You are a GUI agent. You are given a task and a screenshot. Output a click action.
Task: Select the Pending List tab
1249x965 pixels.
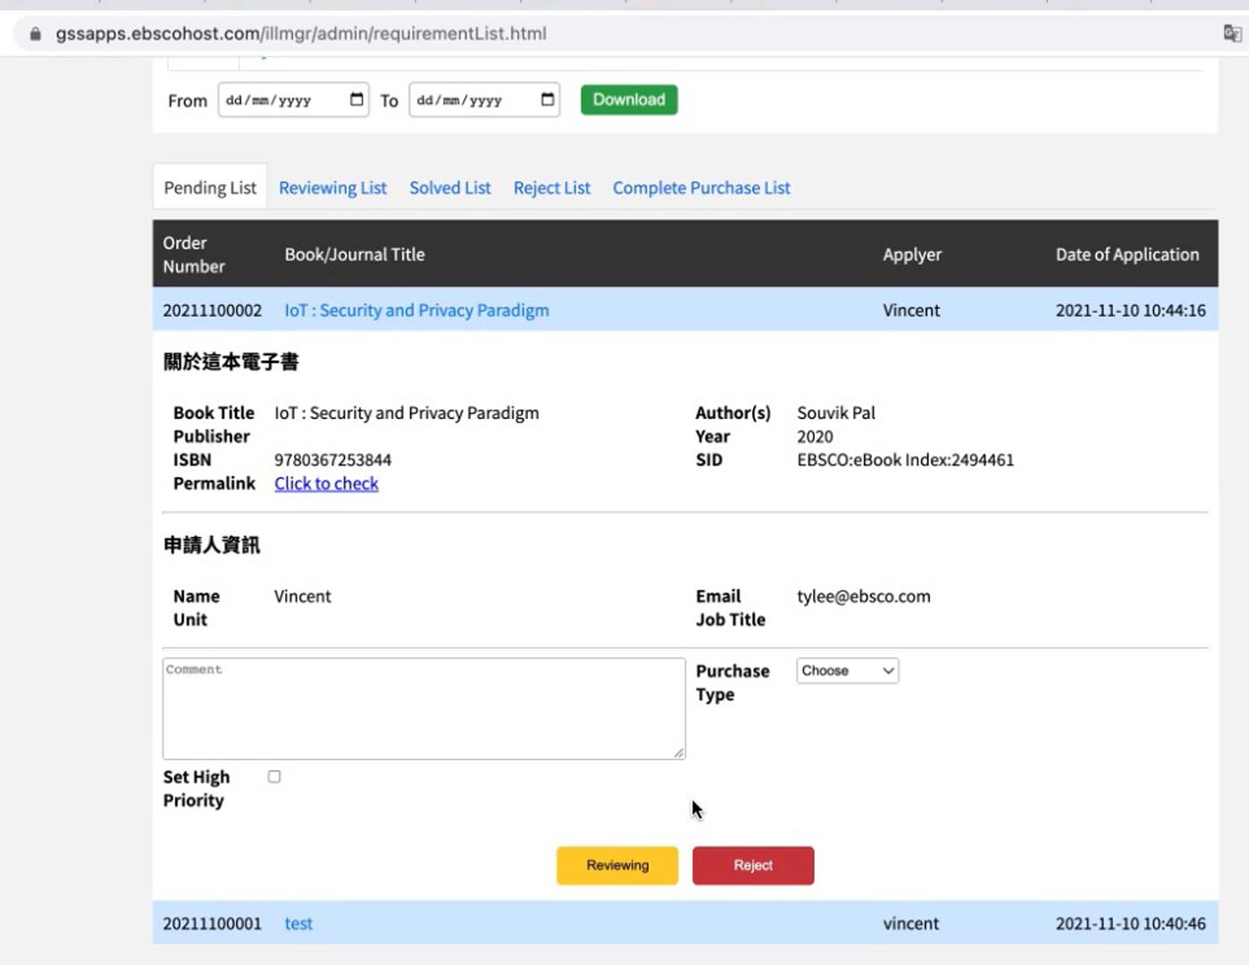(x=210, y=188)
